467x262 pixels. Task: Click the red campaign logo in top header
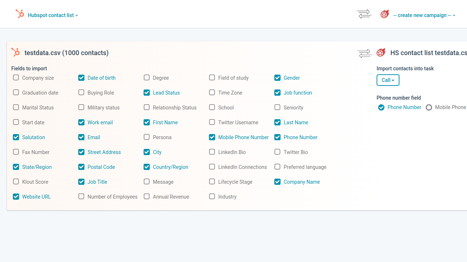tap(385, 14)
